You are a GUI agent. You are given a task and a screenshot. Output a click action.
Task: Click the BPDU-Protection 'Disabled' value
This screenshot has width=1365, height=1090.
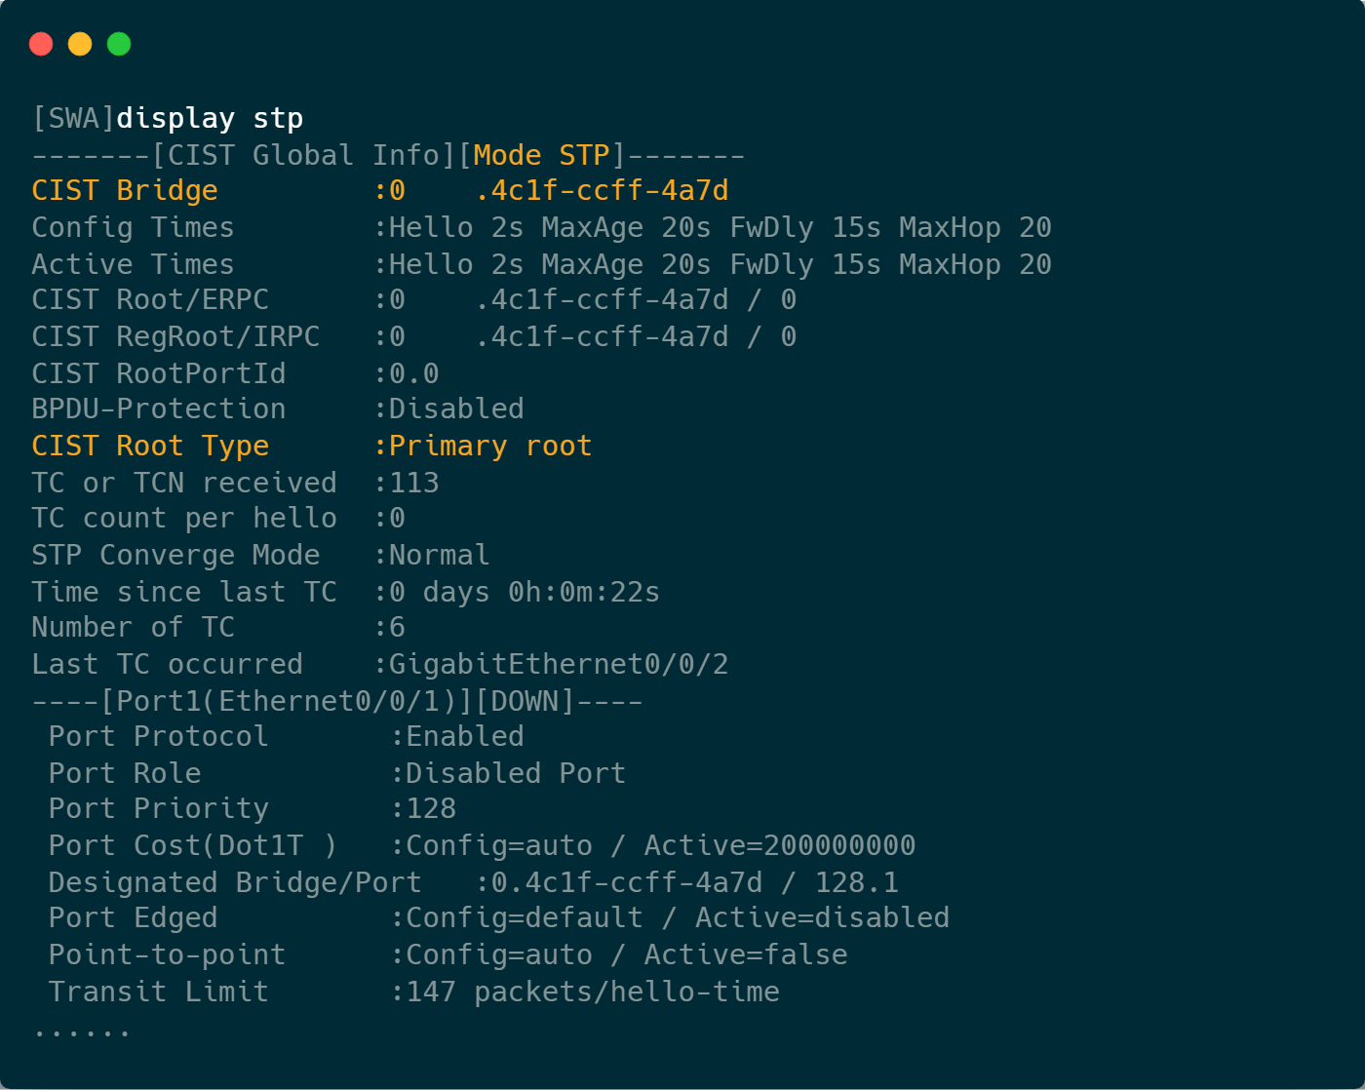pos(456,409)
